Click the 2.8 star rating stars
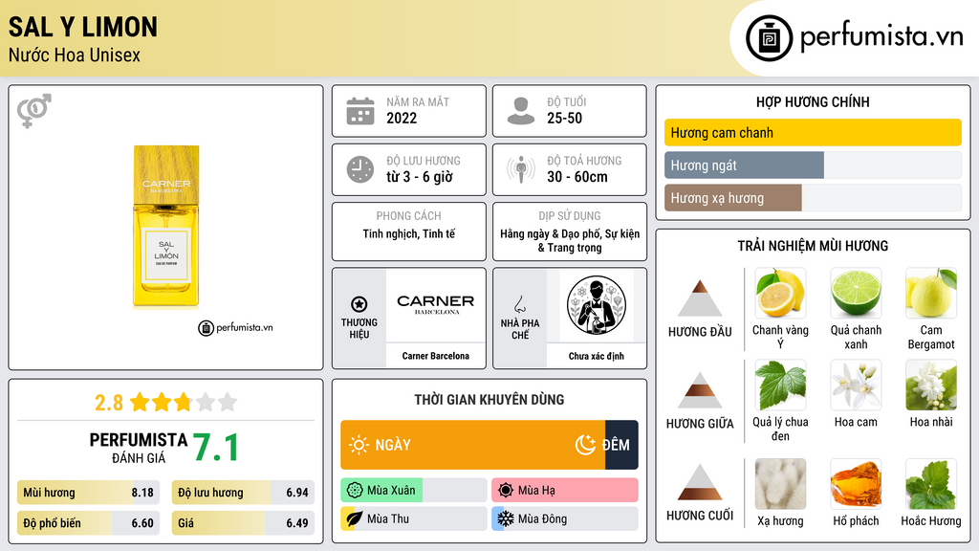The height and width of the screenshot is (551, 979). (184, 403)
